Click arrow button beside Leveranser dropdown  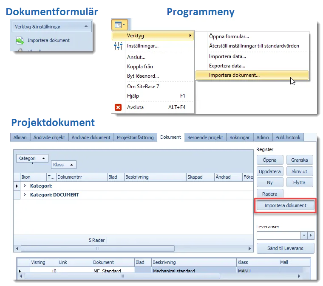click(x=311, y=235)
